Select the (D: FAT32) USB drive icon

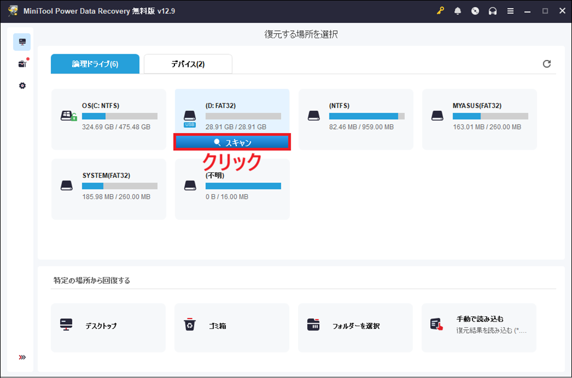pyautogui.click(x=190, y=119)
